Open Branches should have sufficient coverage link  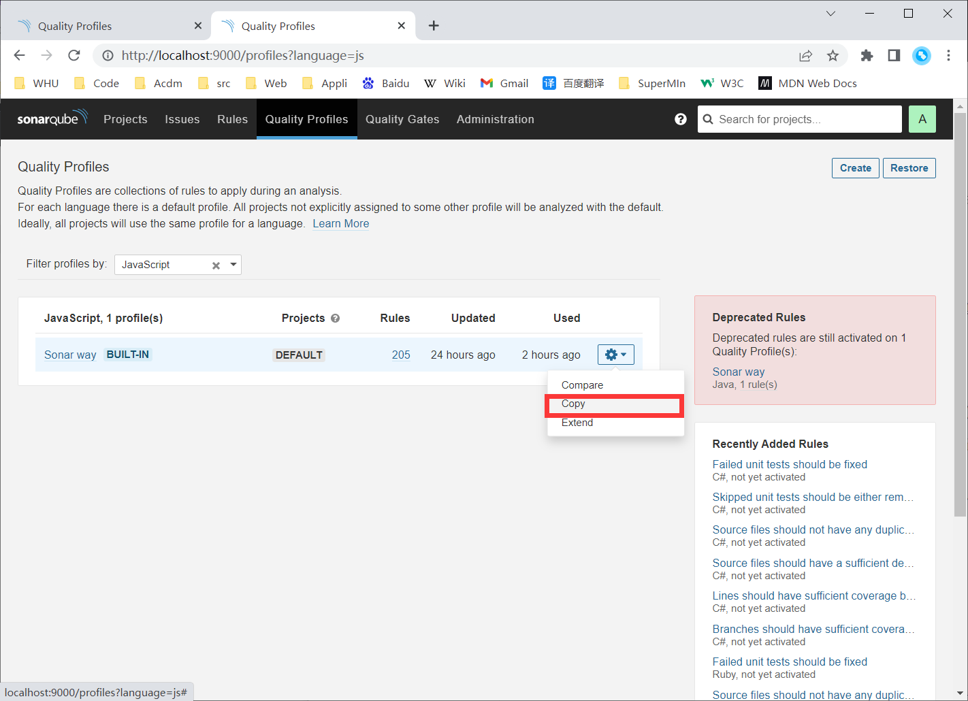813,629
